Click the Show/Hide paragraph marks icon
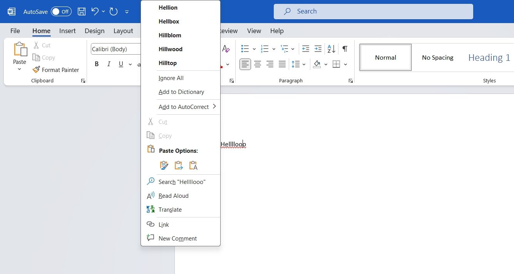 pyautogui.click(x=345, y=49)
